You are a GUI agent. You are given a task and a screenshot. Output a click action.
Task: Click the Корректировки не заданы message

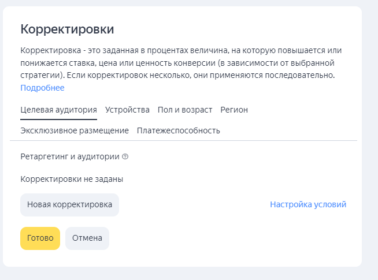pyautogui.click(x=72, y=179)
